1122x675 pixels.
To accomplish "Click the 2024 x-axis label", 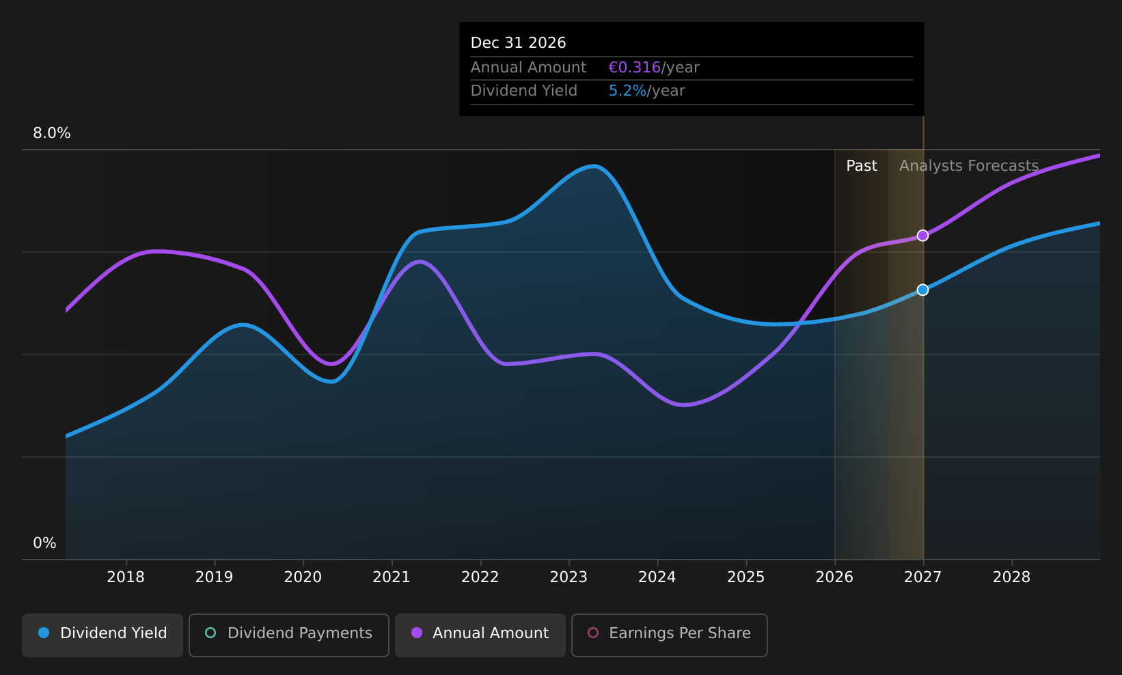I will coord(657,577).
